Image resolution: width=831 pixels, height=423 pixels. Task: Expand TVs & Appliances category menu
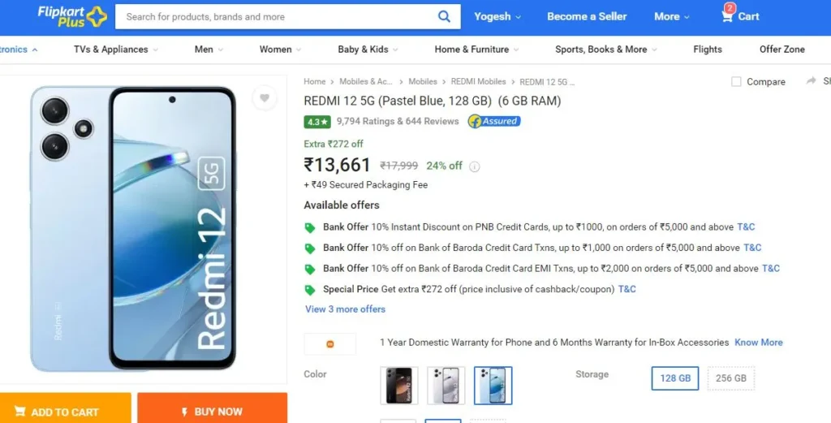pos(115,50)
